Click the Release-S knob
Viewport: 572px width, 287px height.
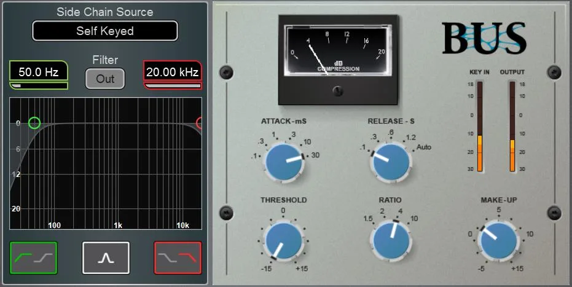coord(391,162)
